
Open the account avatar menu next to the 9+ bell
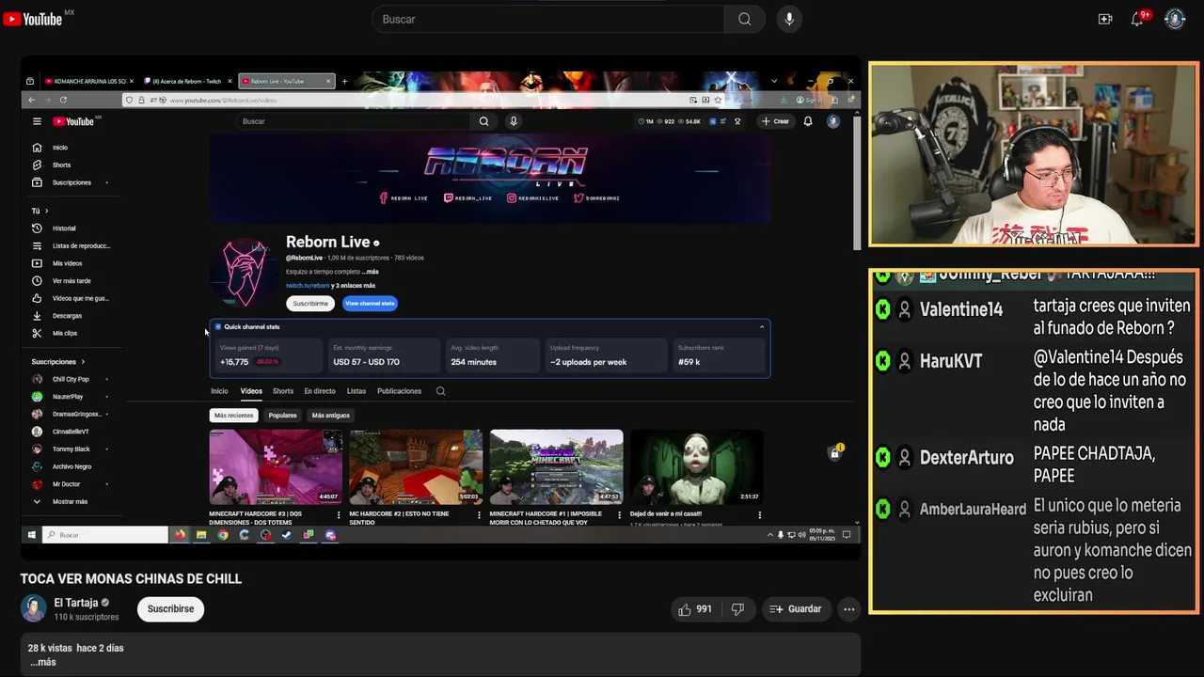click(x=1175, y=19)
